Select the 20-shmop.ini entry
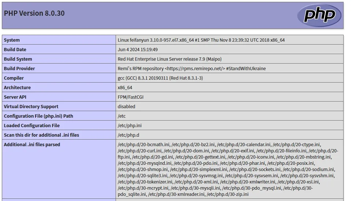The height and width of the screenshot is (201, 352). pos(143,169)
